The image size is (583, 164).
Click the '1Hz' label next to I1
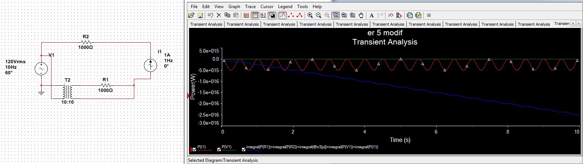point(168,61)
